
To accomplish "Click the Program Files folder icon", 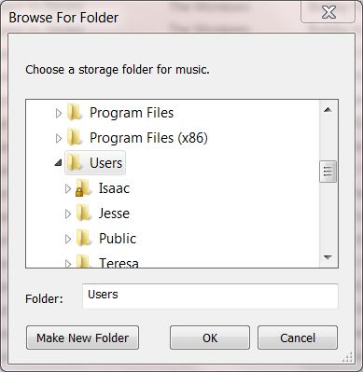I will (x=75, y=112).
